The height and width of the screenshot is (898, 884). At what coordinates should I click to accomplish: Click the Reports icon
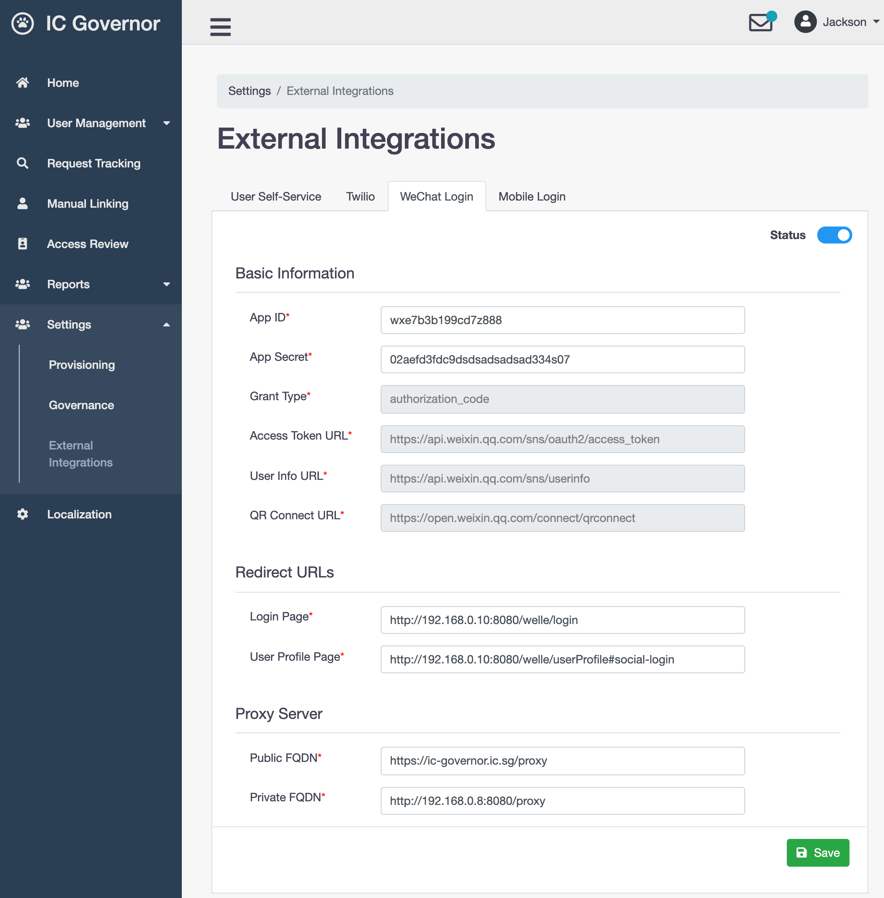click(x=22, y=284)
